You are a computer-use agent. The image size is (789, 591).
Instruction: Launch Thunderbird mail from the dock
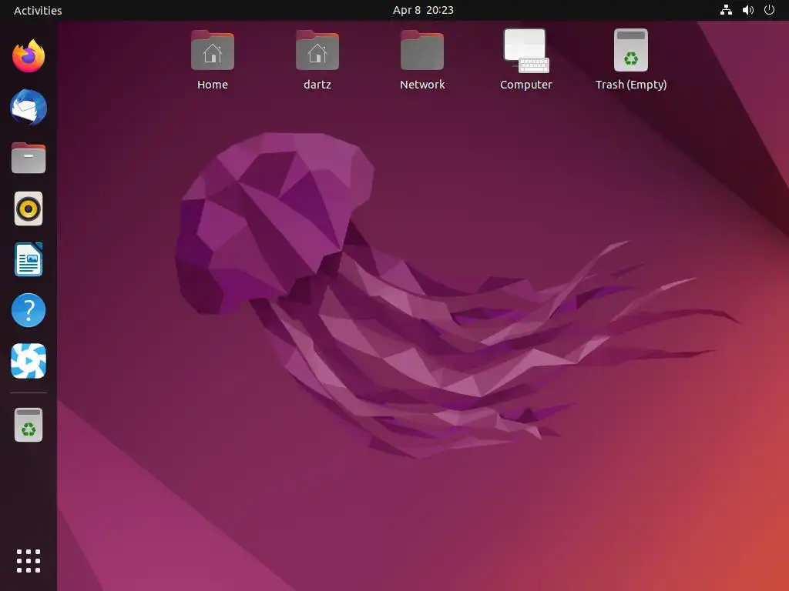pos(29,107)
